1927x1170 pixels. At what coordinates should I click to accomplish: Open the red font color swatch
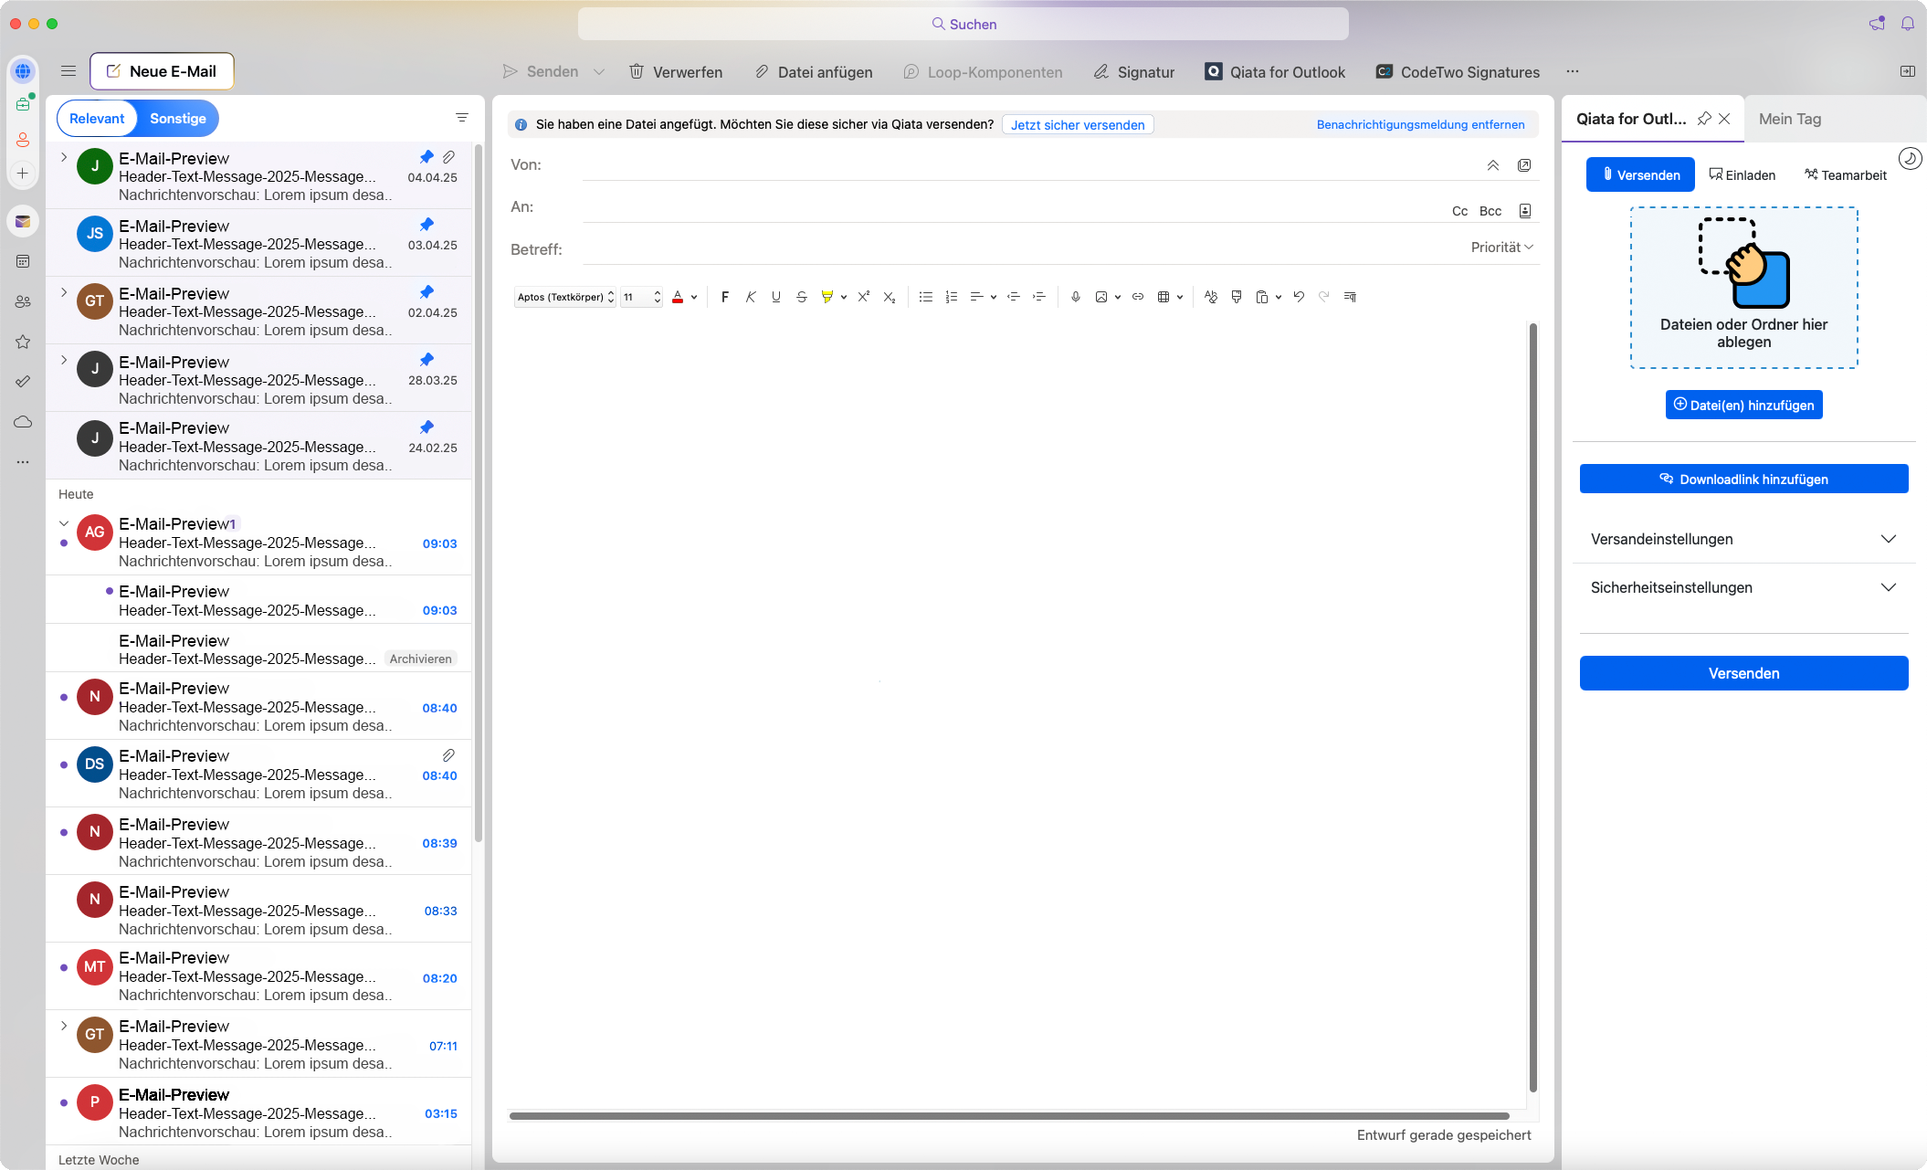678,297
